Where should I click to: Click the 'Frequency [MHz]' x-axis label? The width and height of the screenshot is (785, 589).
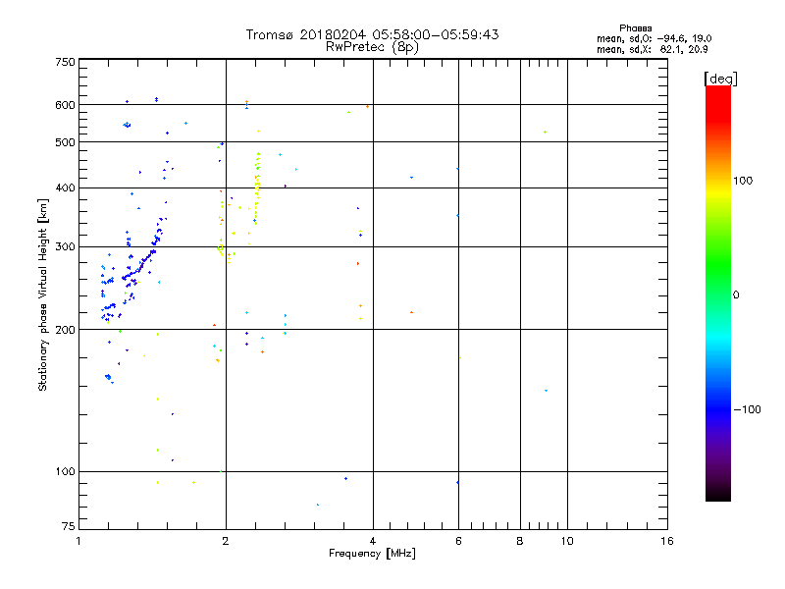point(372,555)
